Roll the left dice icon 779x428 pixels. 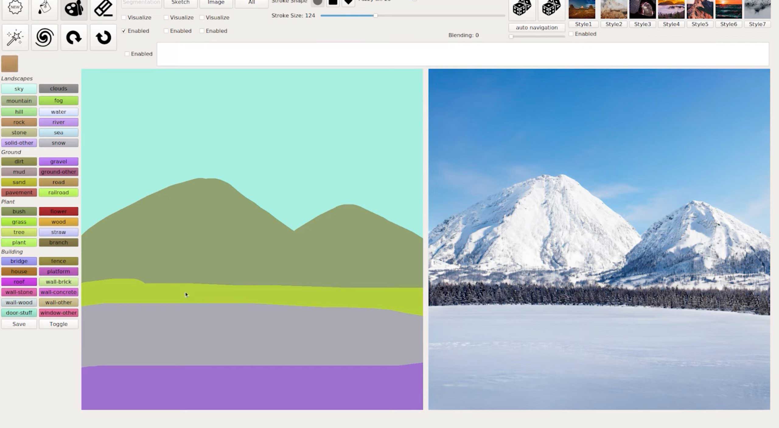click(522, 8)
